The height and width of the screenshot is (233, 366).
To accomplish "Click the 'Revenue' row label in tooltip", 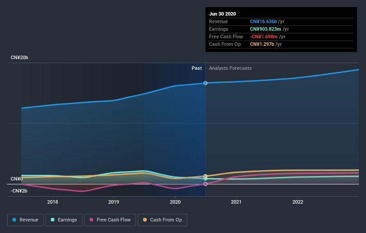I will 218,21.
